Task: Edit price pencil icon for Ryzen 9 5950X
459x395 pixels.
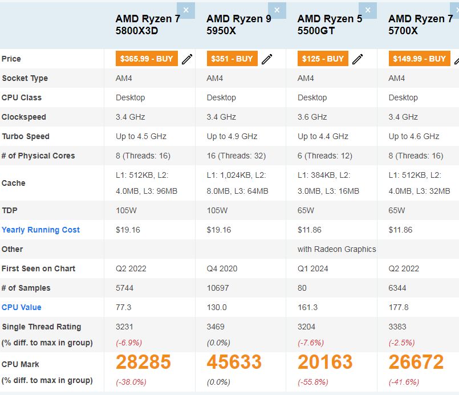Action: (267, 59)
